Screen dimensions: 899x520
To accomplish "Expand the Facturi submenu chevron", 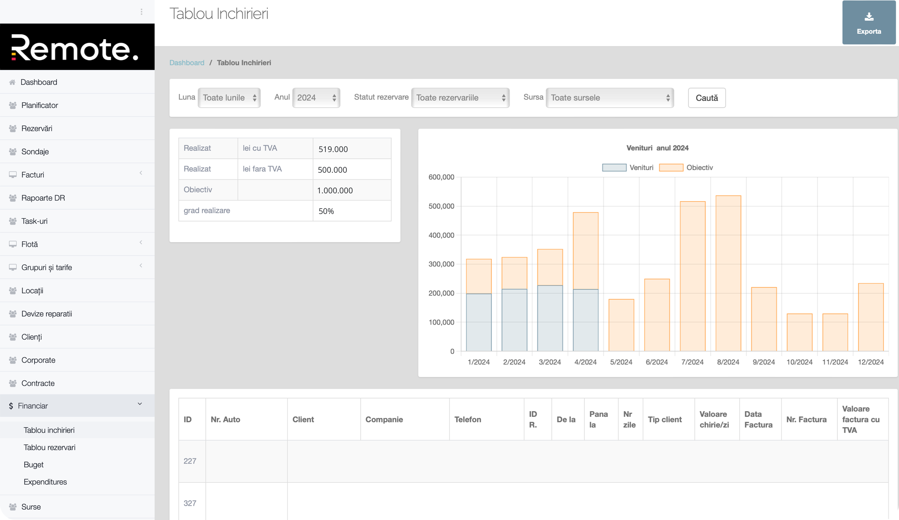I will (x=141, y=173).
